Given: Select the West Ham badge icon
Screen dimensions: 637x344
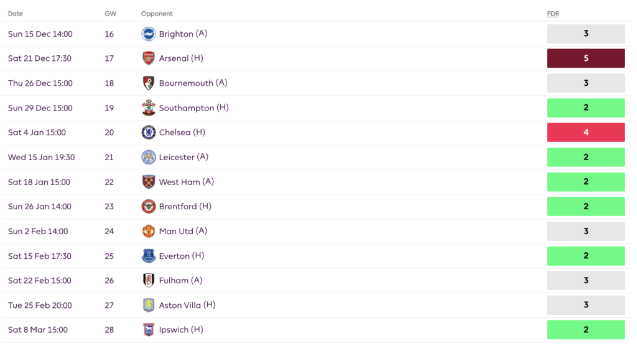Looking at the screenshot, I should pos(148,182).
